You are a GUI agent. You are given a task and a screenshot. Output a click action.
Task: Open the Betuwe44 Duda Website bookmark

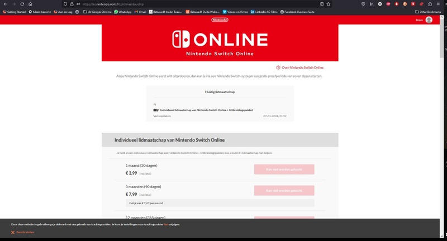point(203,12)
